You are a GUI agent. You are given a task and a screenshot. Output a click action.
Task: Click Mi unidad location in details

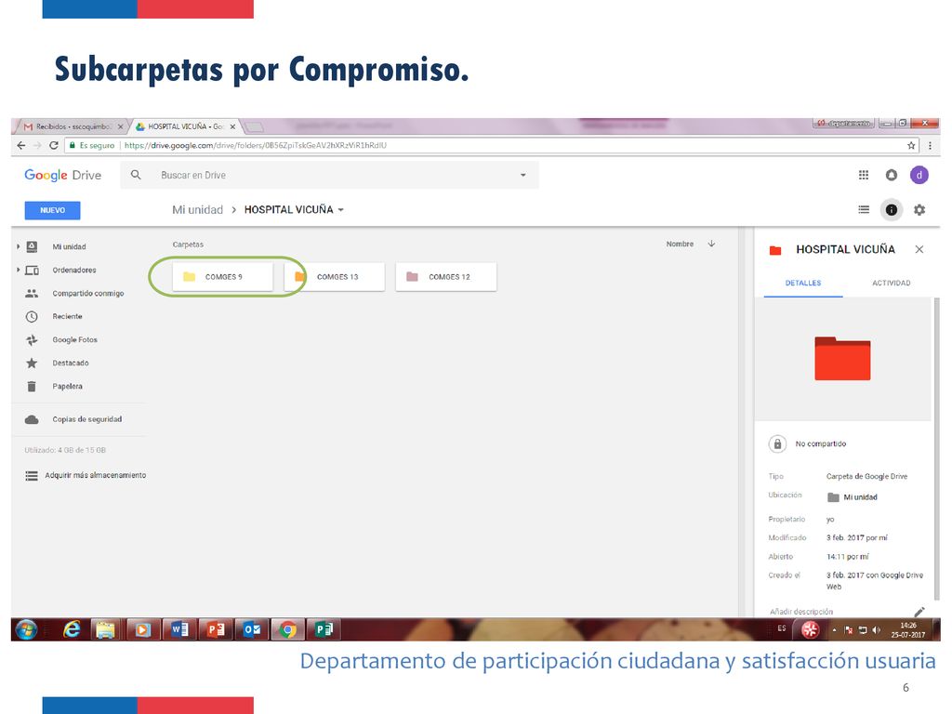[853, 497]
